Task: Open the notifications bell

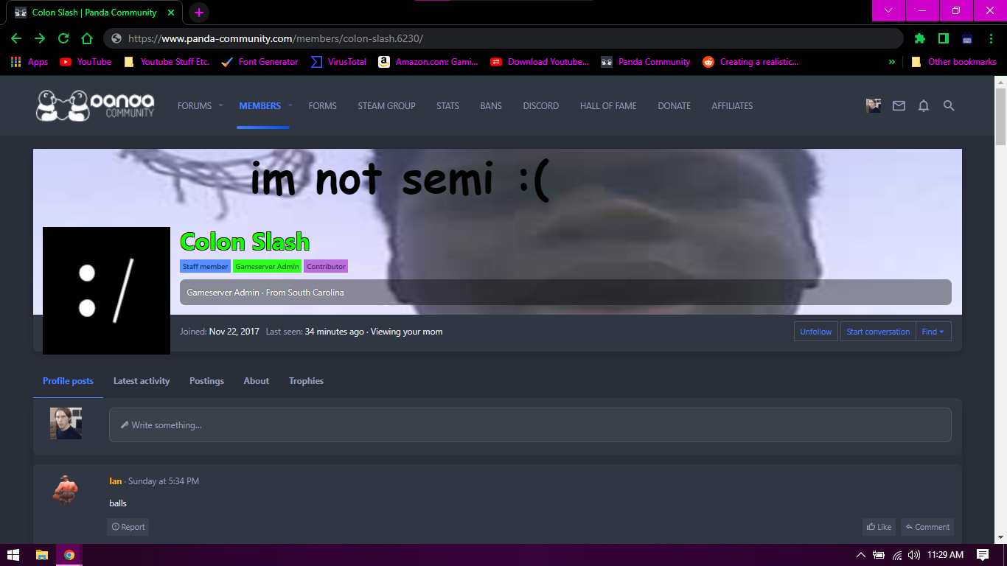Action: click(924, 105)
